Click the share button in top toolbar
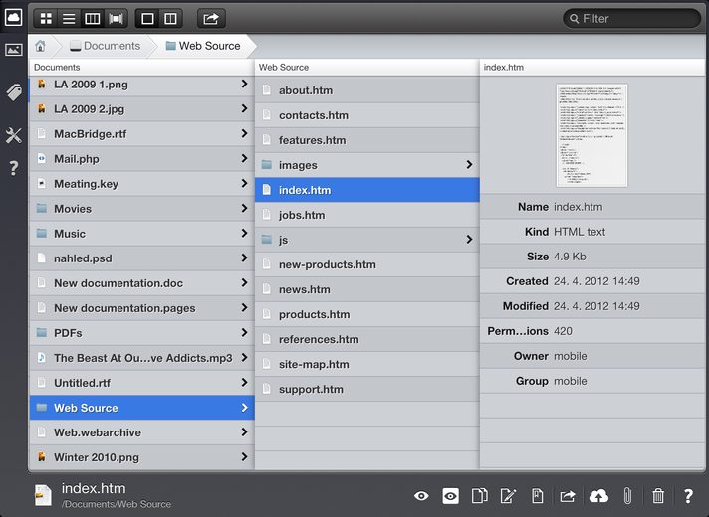 click(x=211, y=19)
